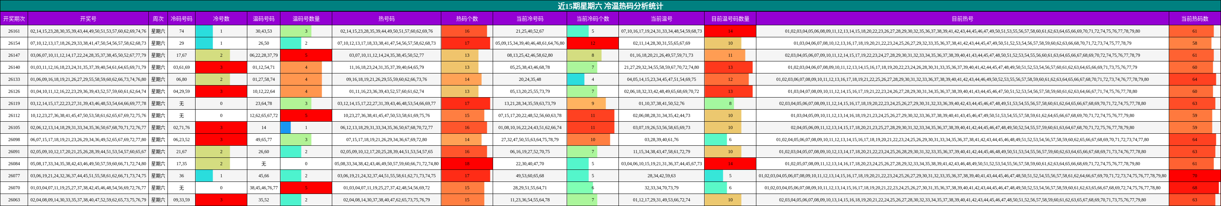Select winning numbers cell in row 26161
The image size is (1221, 206).
point(88,31)
